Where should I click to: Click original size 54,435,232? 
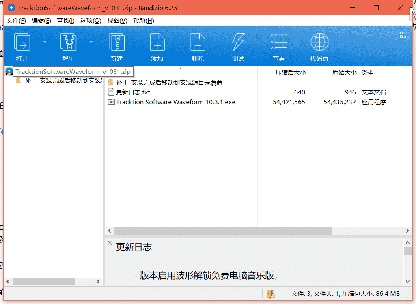[x=340, y=102]
